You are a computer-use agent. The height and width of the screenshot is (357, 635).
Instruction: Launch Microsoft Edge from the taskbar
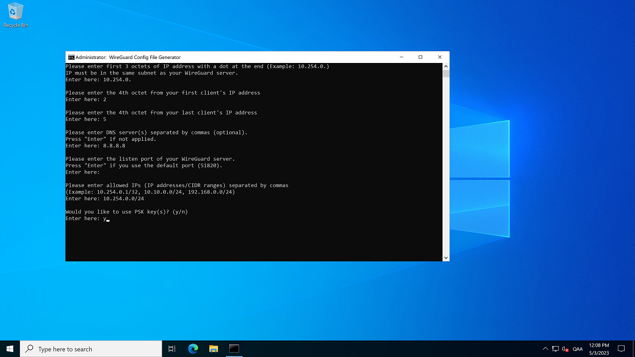pyautogui.click(x=193, y=349)
